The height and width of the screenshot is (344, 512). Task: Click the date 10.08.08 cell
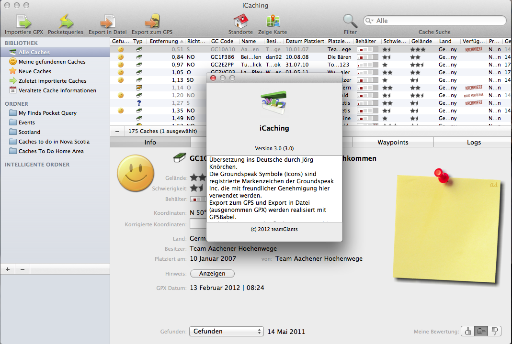tap(297, 57)
